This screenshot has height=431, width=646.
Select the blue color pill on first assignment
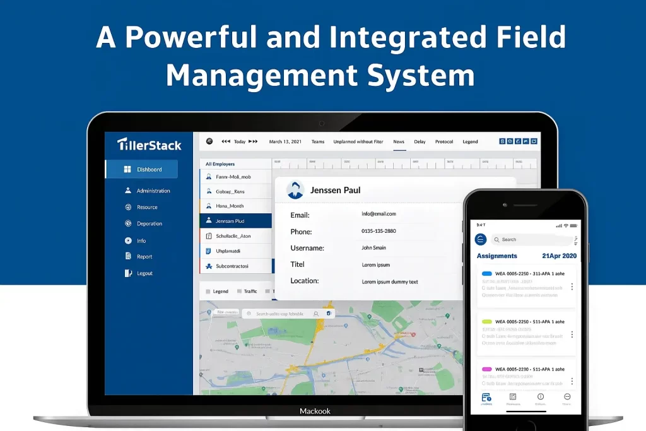click(487, 273)
